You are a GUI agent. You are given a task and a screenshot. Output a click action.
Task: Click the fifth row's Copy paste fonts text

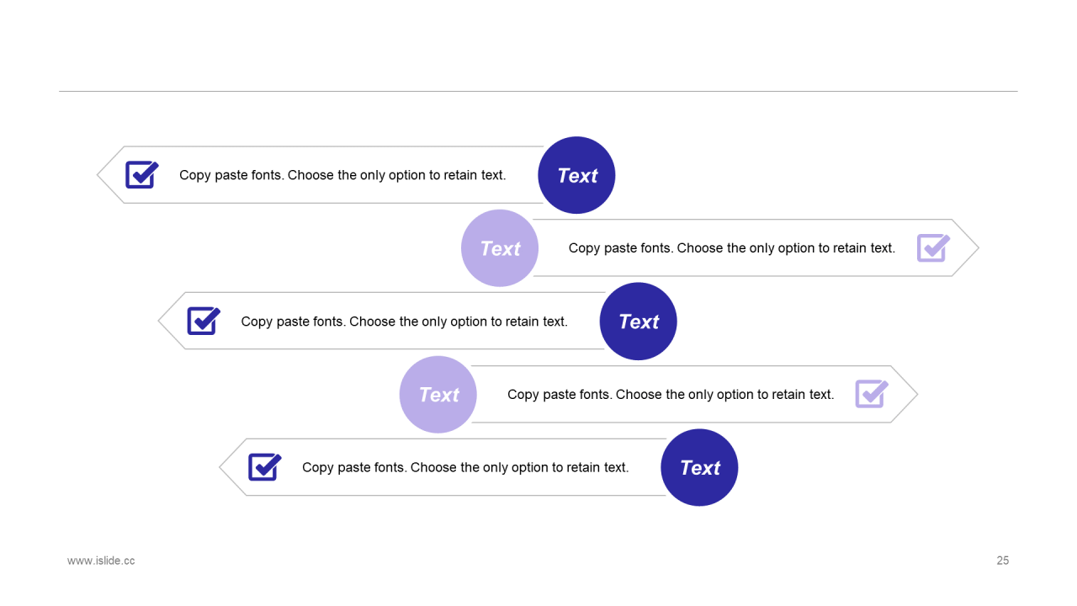point(465,467)
